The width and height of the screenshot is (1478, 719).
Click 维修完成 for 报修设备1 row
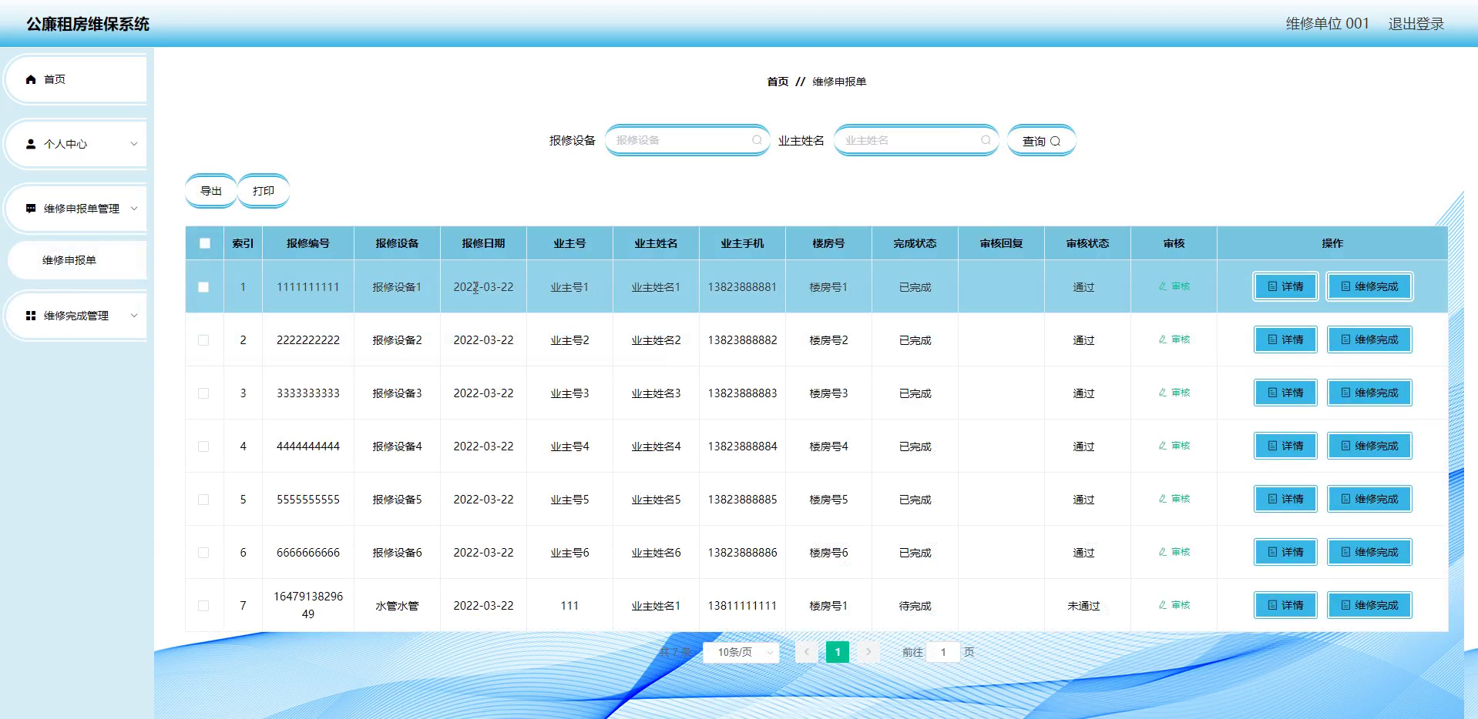click(x=1369, y=286)
